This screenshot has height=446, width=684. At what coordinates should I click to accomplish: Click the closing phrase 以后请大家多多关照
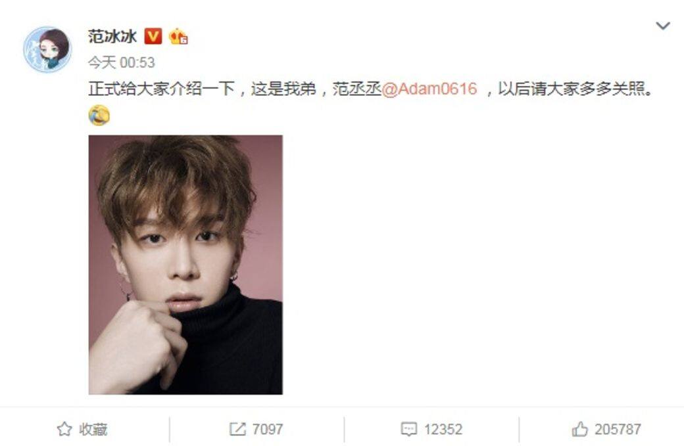(x=572, y=89)
